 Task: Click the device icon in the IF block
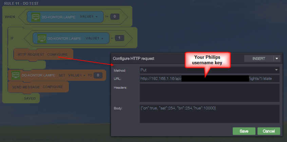pos(42,38)
